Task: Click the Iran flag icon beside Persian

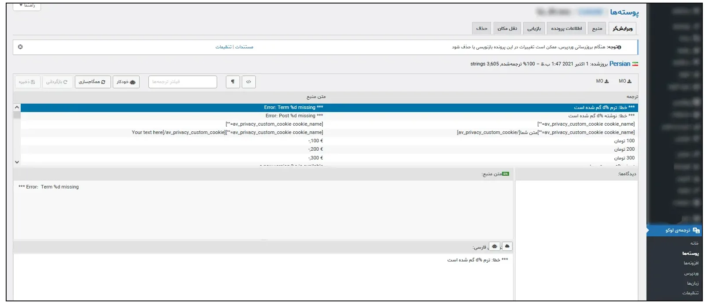Action: 635,64
